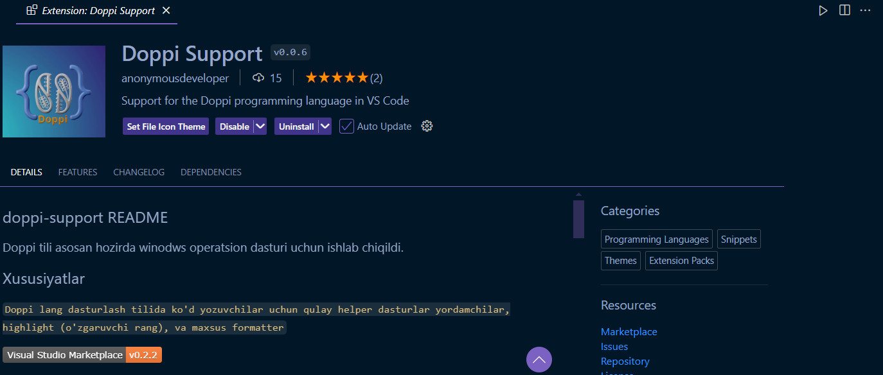Open the Issues resource link
Viewport: 883px width, 375px height.
[x=614, y=346]
